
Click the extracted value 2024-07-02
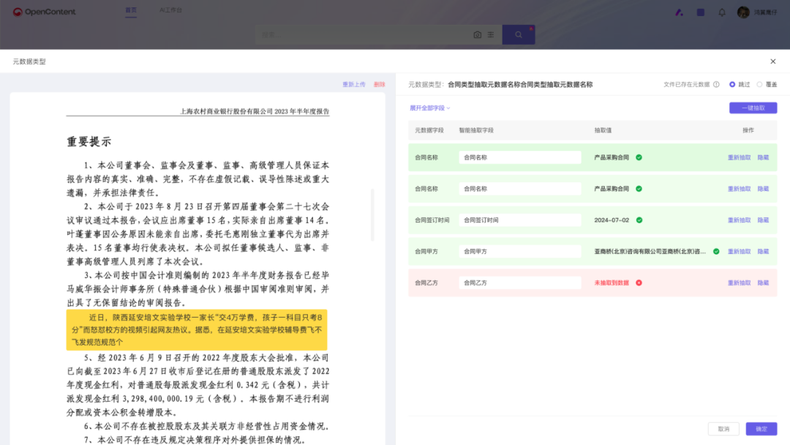pyautogui.click(x=611, y=220)
